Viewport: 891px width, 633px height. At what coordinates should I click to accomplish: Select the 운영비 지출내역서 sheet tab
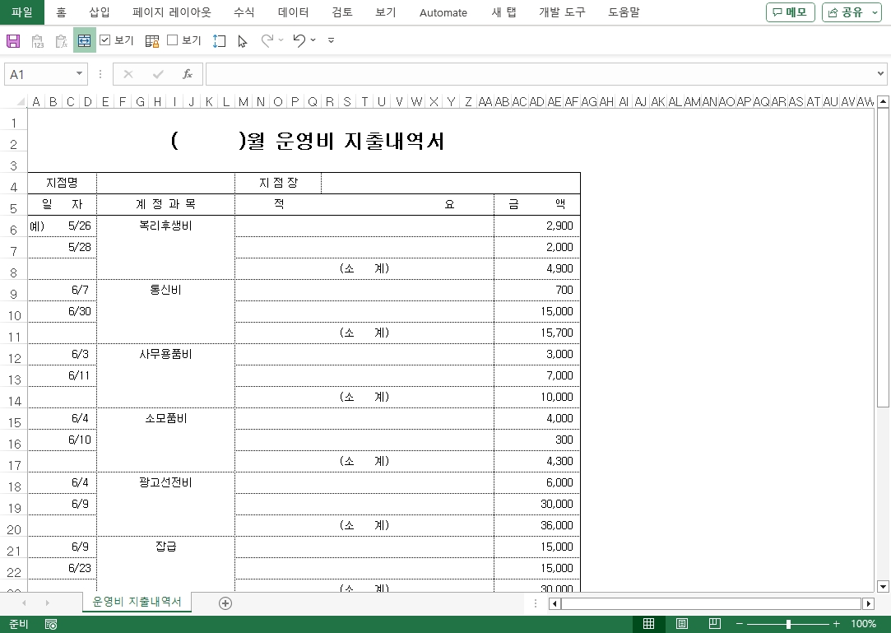click(x=137, y=602)
